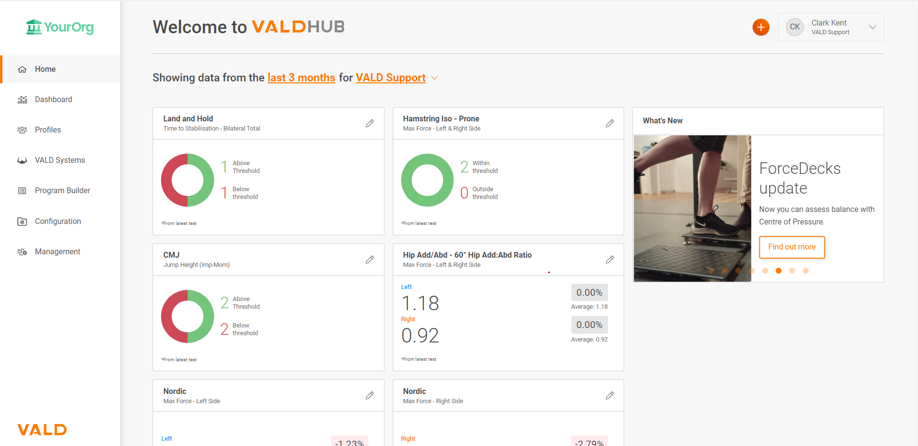Viewport: 918px width, 446px height.
Task: Open the Home sidebar item
Action: click(60, 69)
